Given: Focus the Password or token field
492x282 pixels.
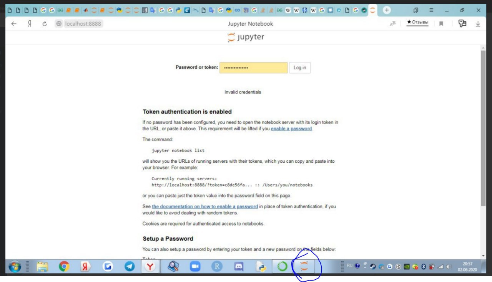Looking at the screenshot, I should coord(254,68).
